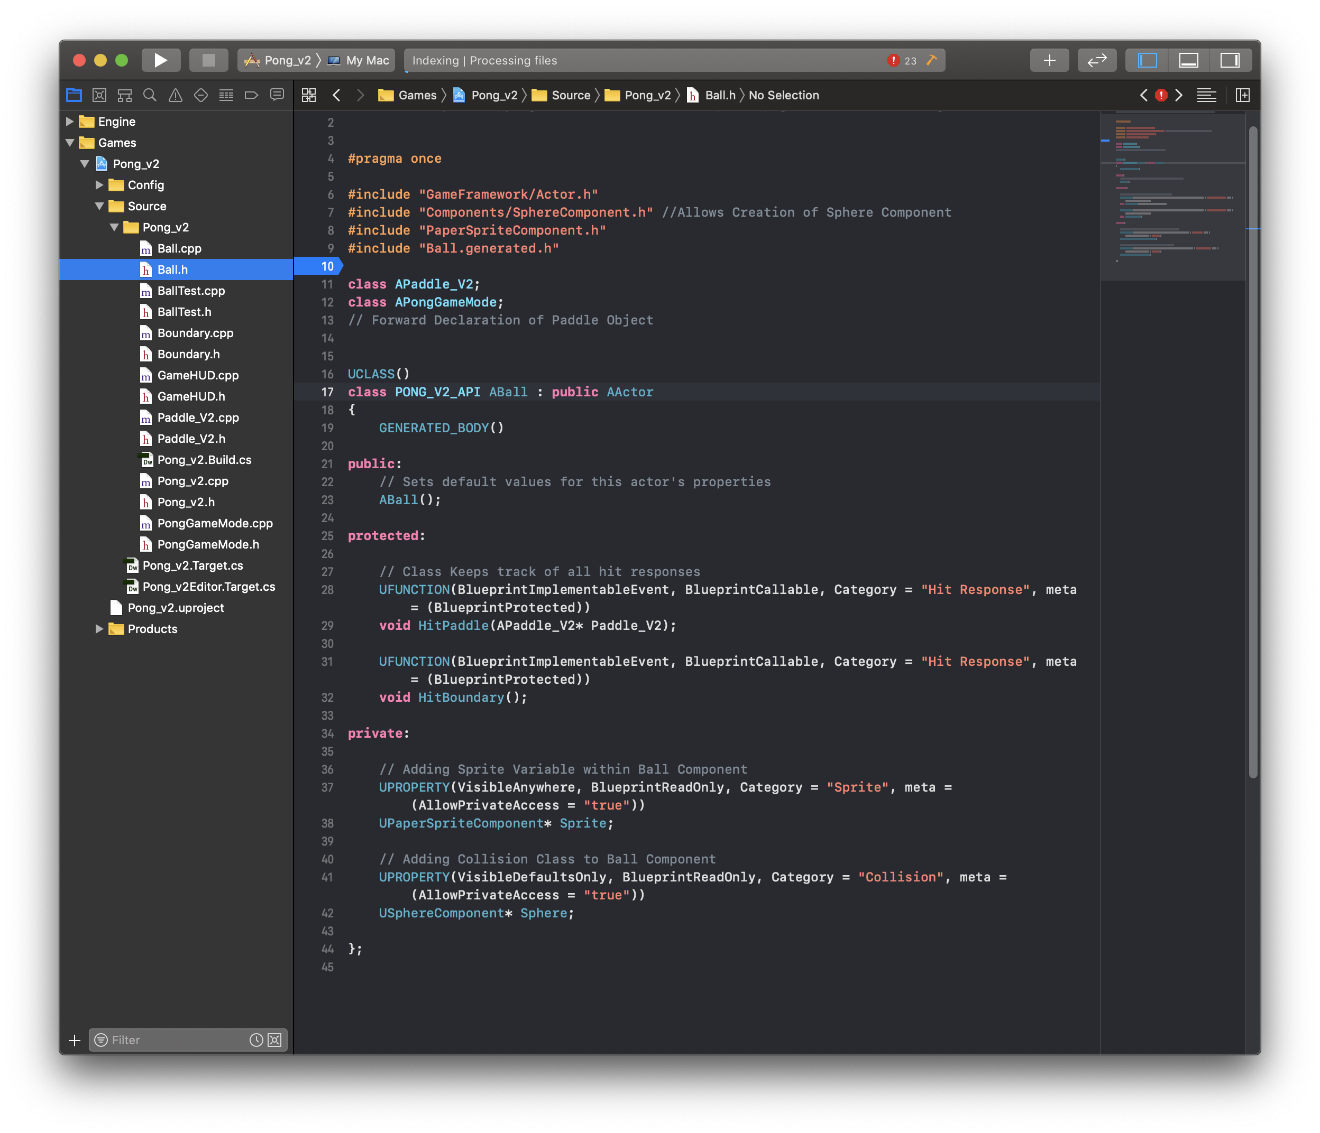The image size is (1320, 1133).
Task: Expand the Engine folder
Action: 70,122
